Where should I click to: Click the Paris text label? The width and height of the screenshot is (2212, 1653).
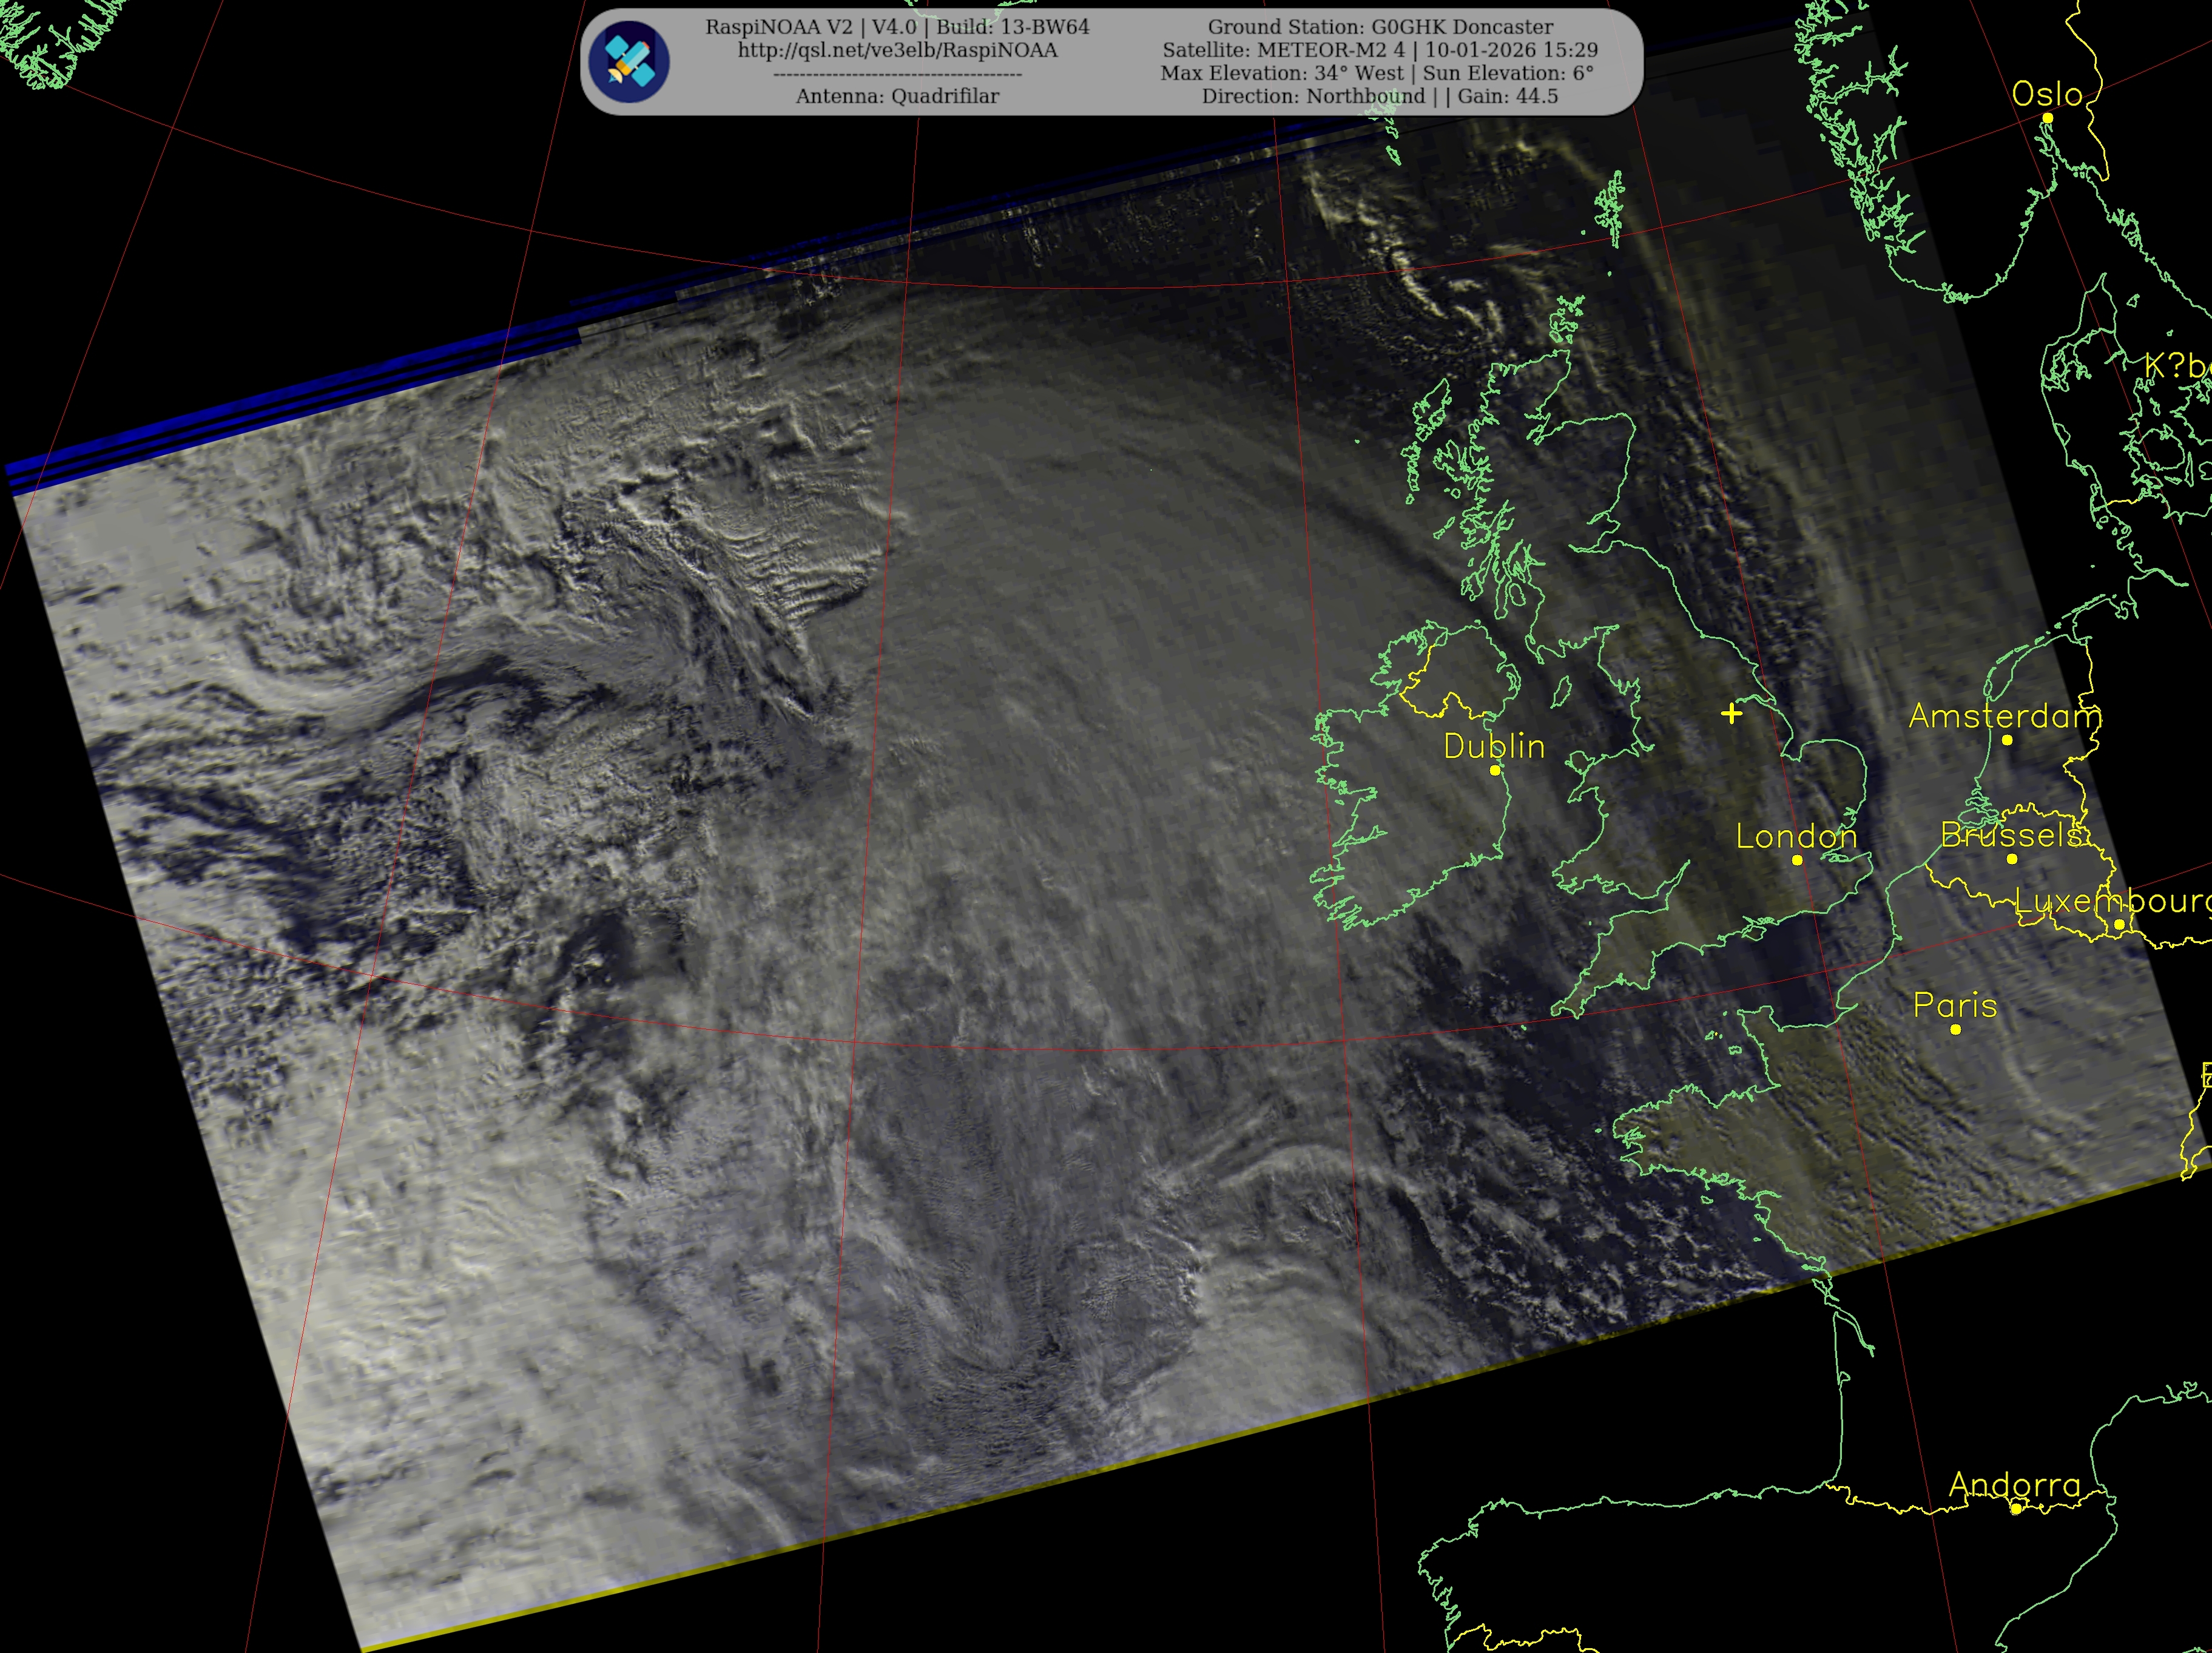pos(1955,1005)
